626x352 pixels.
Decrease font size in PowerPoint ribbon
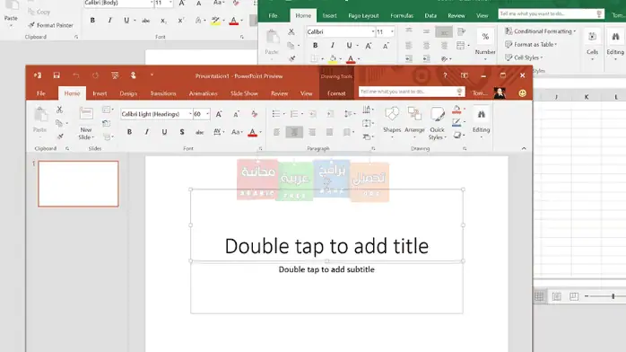[x=237, y=114]
